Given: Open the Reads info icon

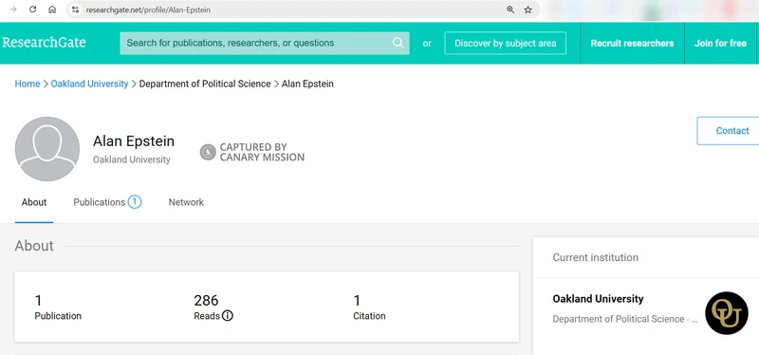Looking at the screenshot, I should pyautogui.click(x=228, y=316).
